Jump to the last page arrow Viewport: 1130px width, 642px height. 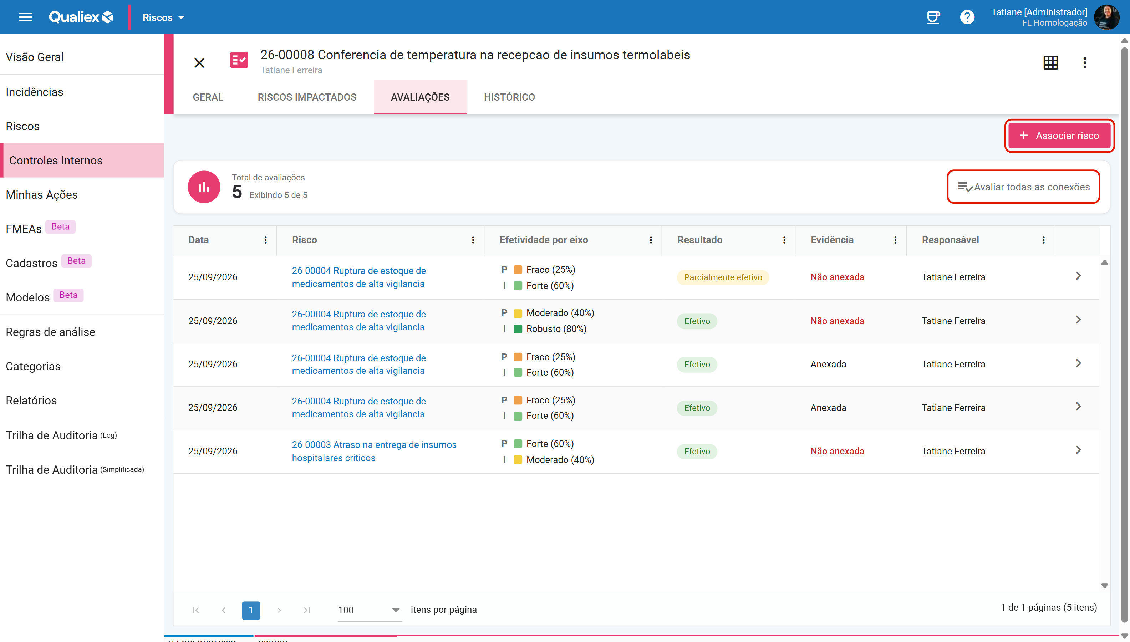click(x=307, y=610)
